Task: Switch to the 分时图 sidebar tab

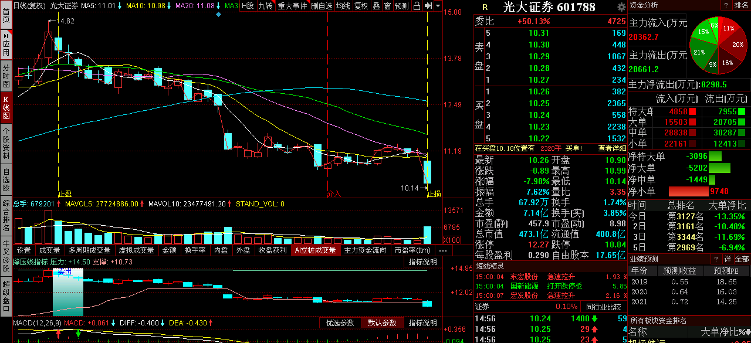Action: 6,77
